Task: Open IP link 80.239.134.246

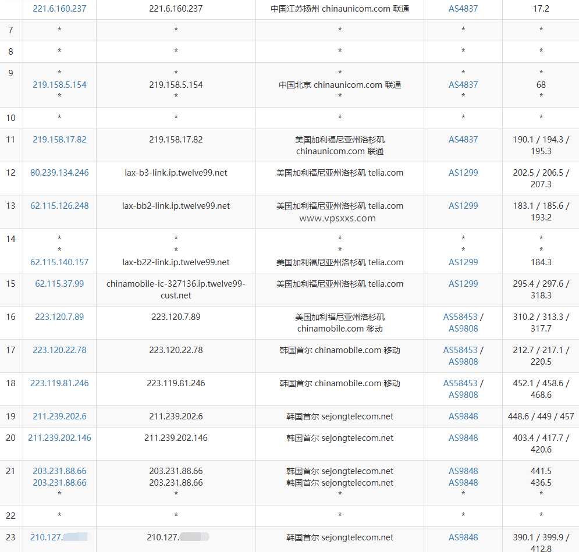Action: point(59,173)
